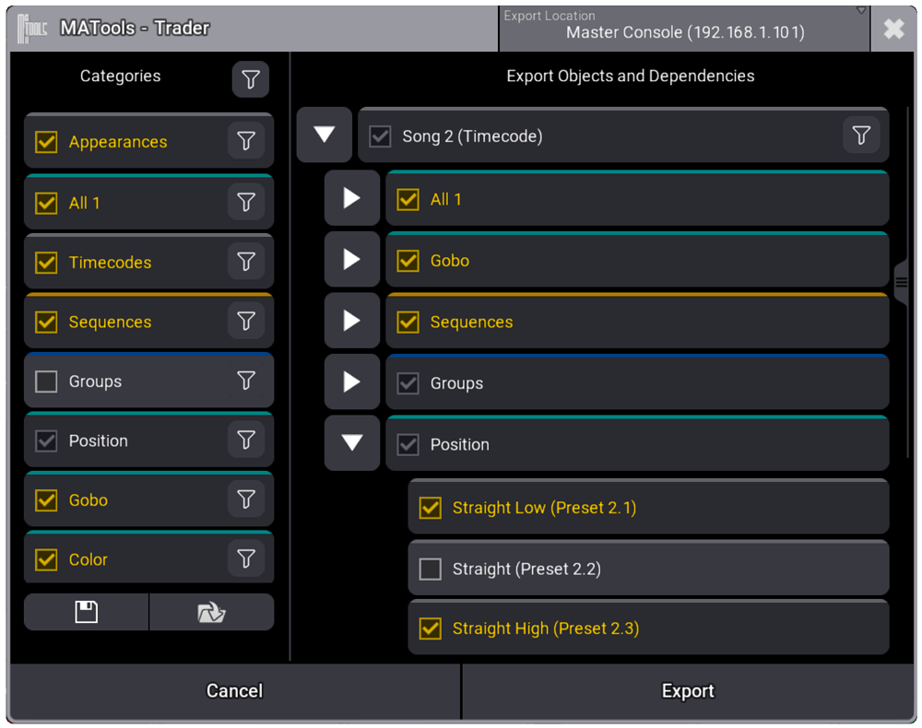The image size is (922, 728).
Task: Expand the Gobo dependency row
Action: (x=352, y=259)
